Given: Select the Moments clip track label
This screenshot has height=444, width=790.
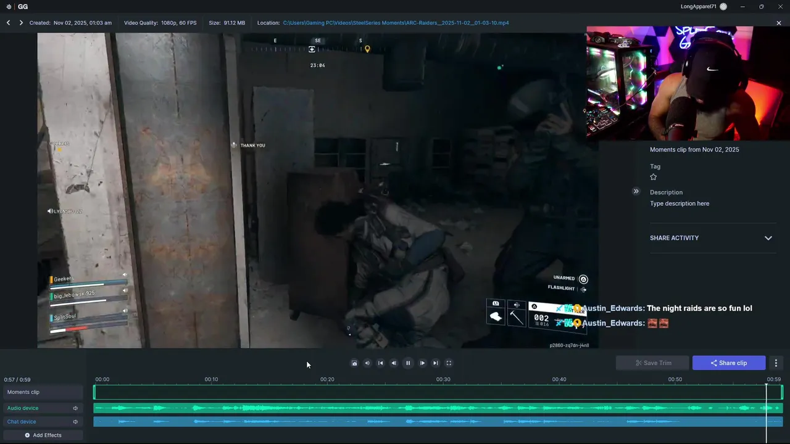Looking at the screenshot, I should tap(42, 392).
